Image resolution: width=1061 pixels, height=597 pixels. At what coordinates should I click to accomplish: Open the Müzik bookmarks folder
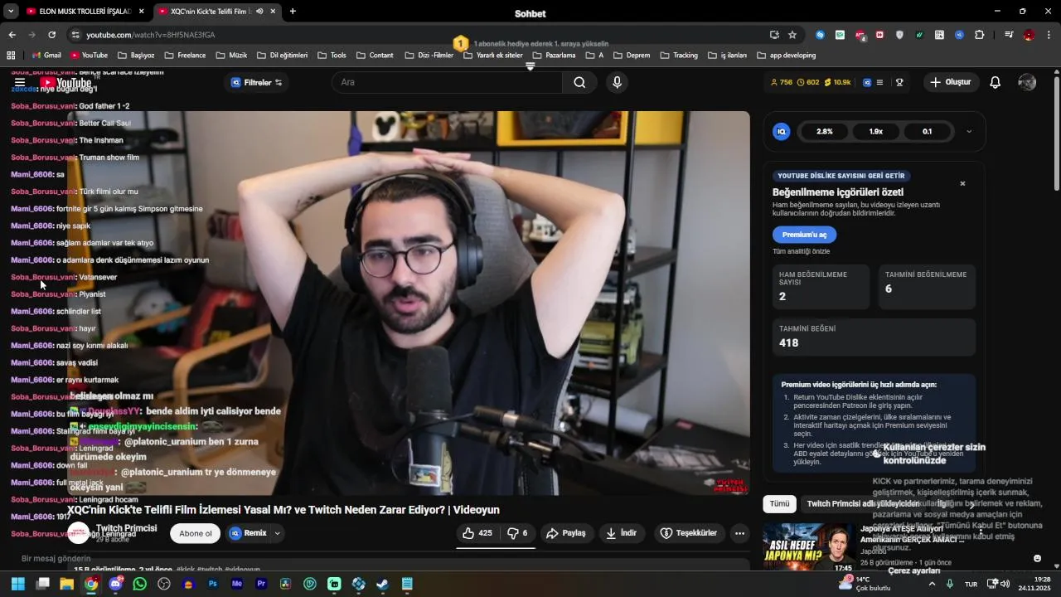pyautogui.click(x=231, y=56)
